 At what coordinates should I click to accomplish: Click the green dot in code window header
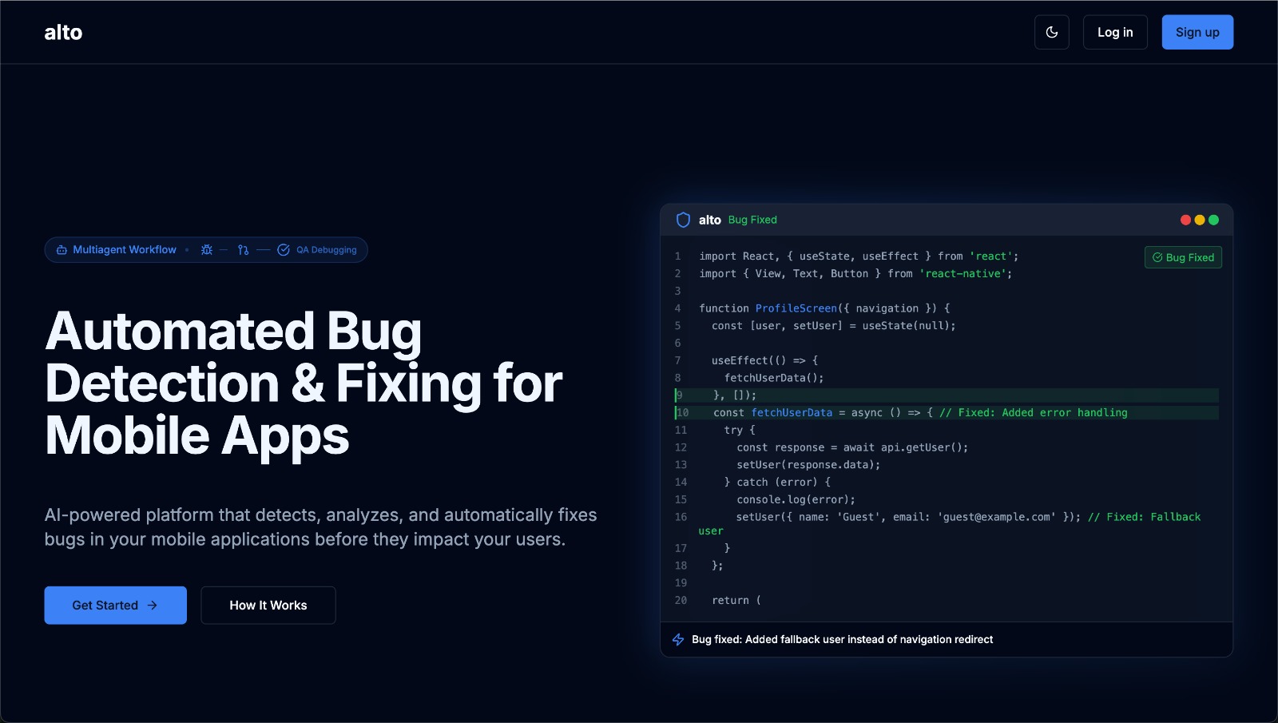[1213, 220]
